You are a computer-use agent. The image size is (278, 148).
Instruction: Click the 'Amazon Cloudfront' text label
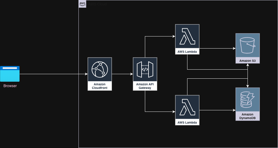tap(100, 86)
